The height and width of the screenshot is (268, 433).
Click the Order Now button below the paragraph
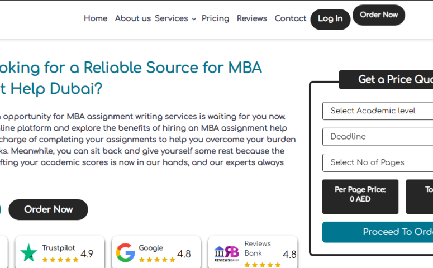pyautogui.click(x=48, y=209)
